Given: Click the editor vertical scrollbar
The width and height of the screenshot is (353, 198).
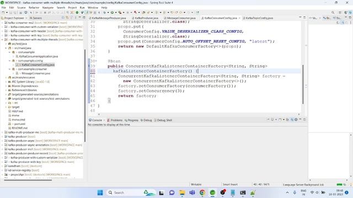Looking at the screenshot, I should 303,84.
